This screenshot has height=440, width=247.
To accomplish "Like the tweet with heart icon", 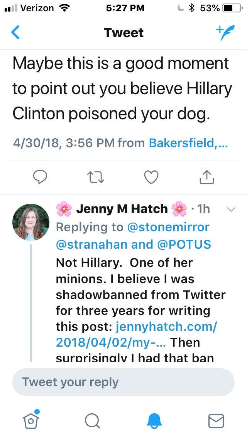I will [151, 177].
